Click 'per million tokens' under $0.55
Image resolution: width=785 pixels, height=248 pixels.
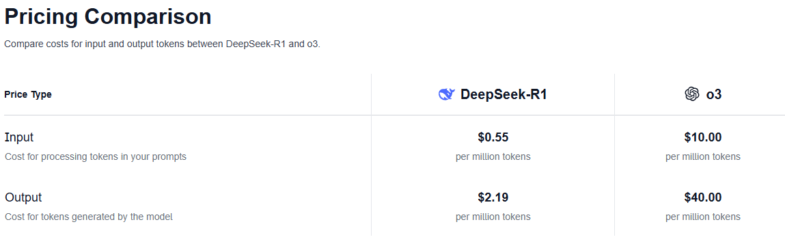493,157
